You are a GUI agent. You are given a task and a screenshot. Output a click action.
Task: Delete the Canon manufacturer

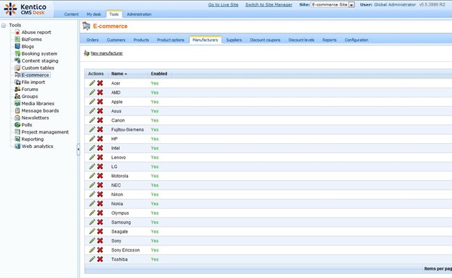(x=100, y=120)
